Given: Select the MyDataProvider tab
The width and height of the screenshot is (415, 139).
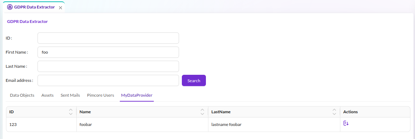Looking at the screenshot, I should [137, 95].
